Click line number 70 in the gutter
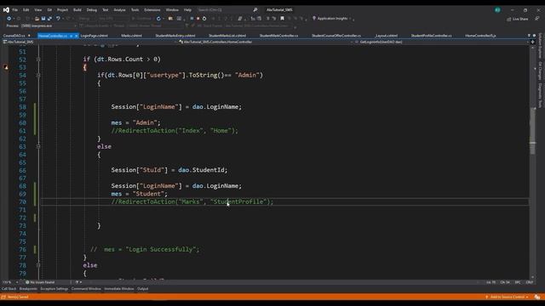This screenshot has height=306, width=545. click(23, 202)
